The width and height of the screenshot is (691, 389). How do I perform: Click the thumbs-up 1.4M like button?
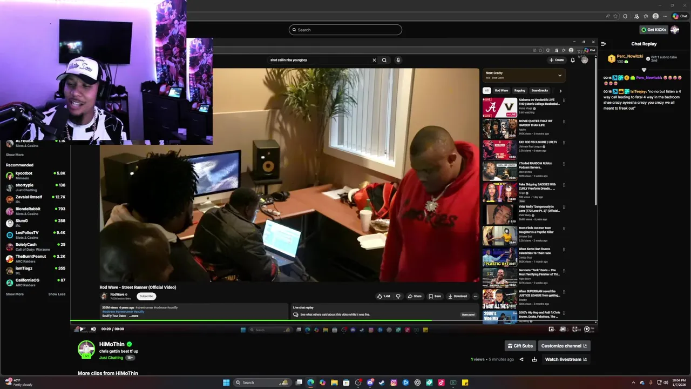click(x=384, y=296)
